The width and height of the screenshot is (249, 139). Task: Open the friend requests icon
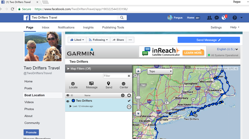point(209,18)
